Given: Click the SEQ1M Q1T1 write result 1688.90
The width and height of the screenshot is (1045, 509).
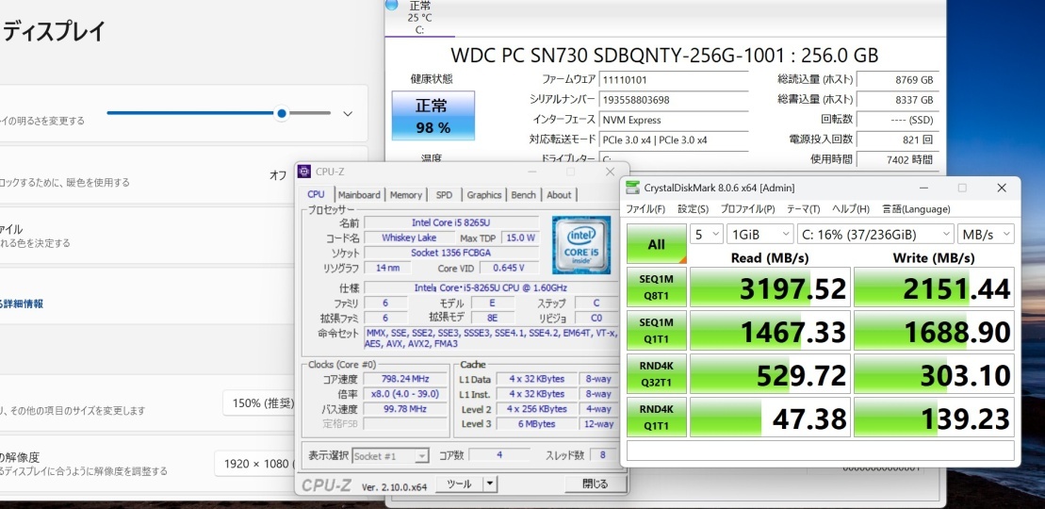Looking at the screenshot, I should [x=935, y=330].
